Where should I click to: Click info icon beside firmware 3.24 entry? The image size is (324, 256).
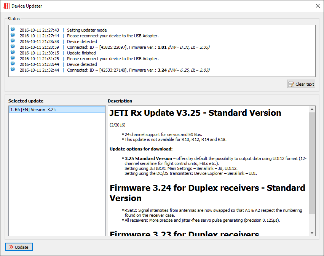13,69
